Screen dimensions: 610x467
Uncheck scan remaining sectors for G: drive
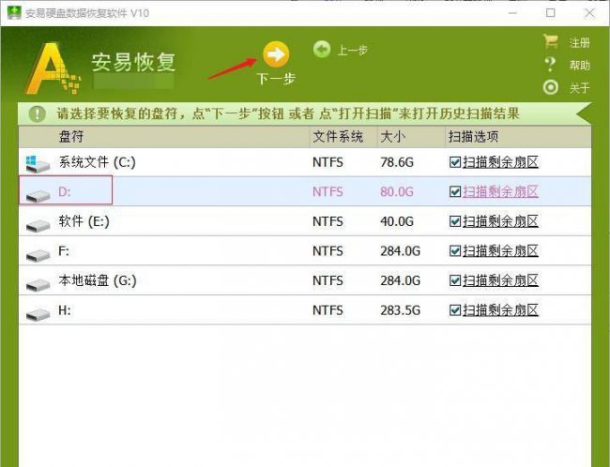coord(455,280)
